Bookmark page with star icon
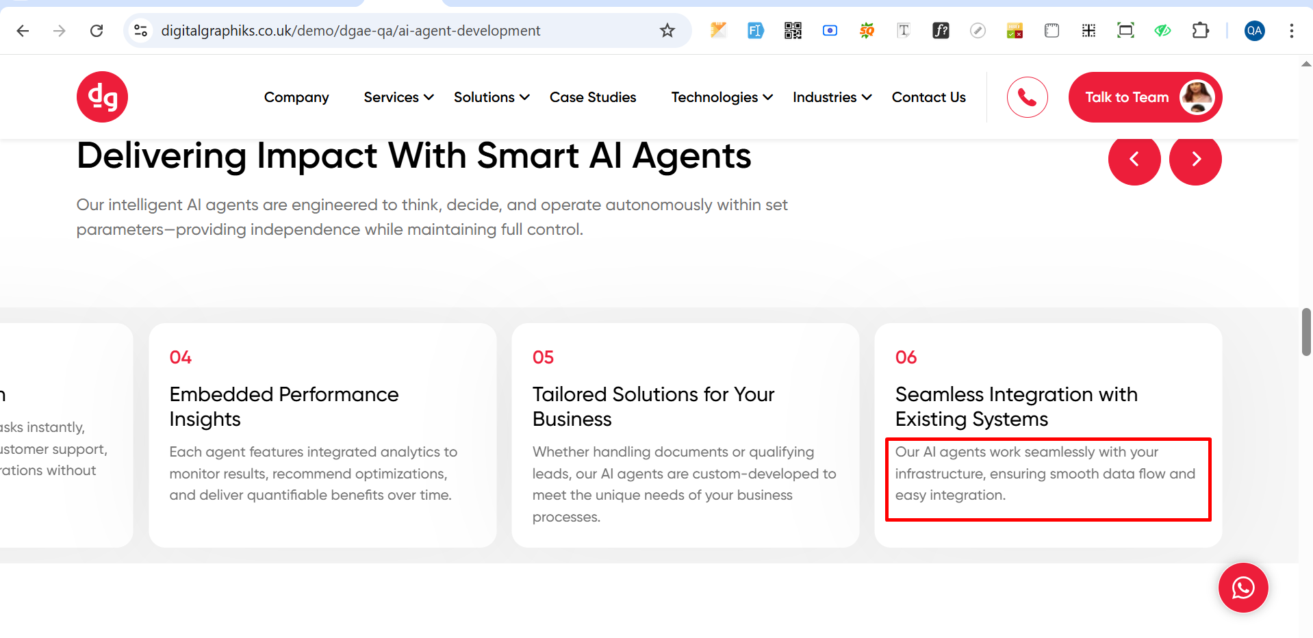The width and height of the screenshot is (1313, 638). click(667, 31)
